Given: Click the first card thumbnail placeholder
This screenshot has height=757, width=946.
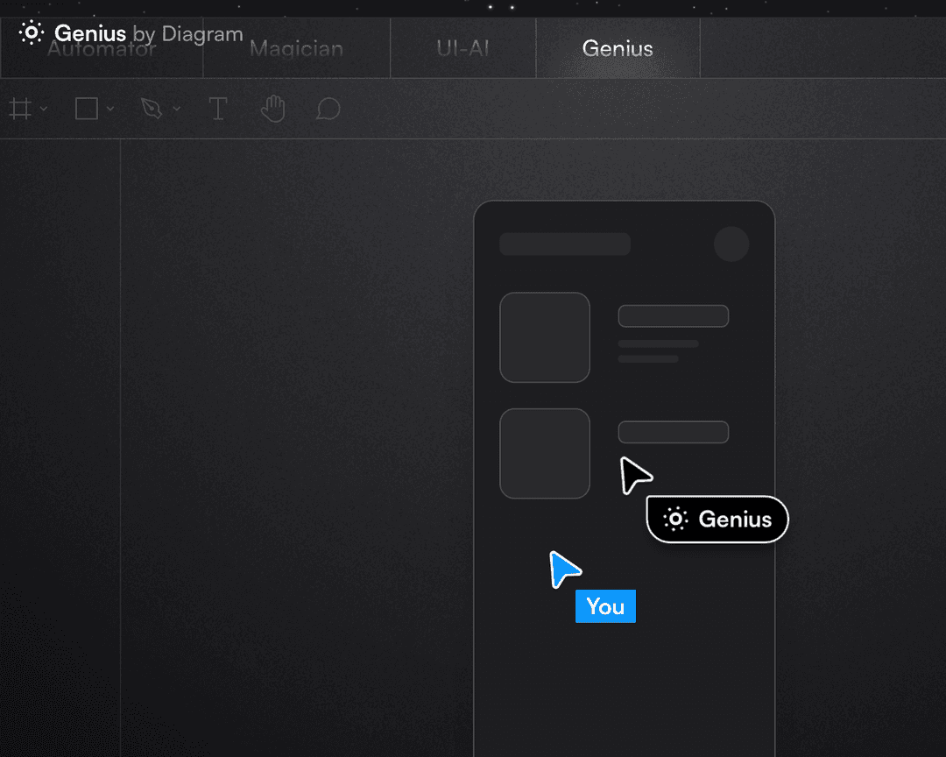Looking at the screenshot, I should click(545, 337).
